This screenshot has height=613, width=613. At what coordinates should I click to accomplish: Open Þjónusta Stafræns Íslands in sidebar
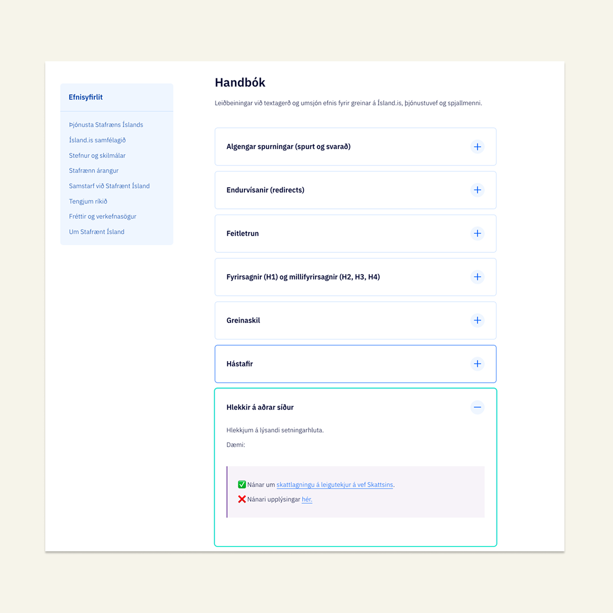[106, 124]
